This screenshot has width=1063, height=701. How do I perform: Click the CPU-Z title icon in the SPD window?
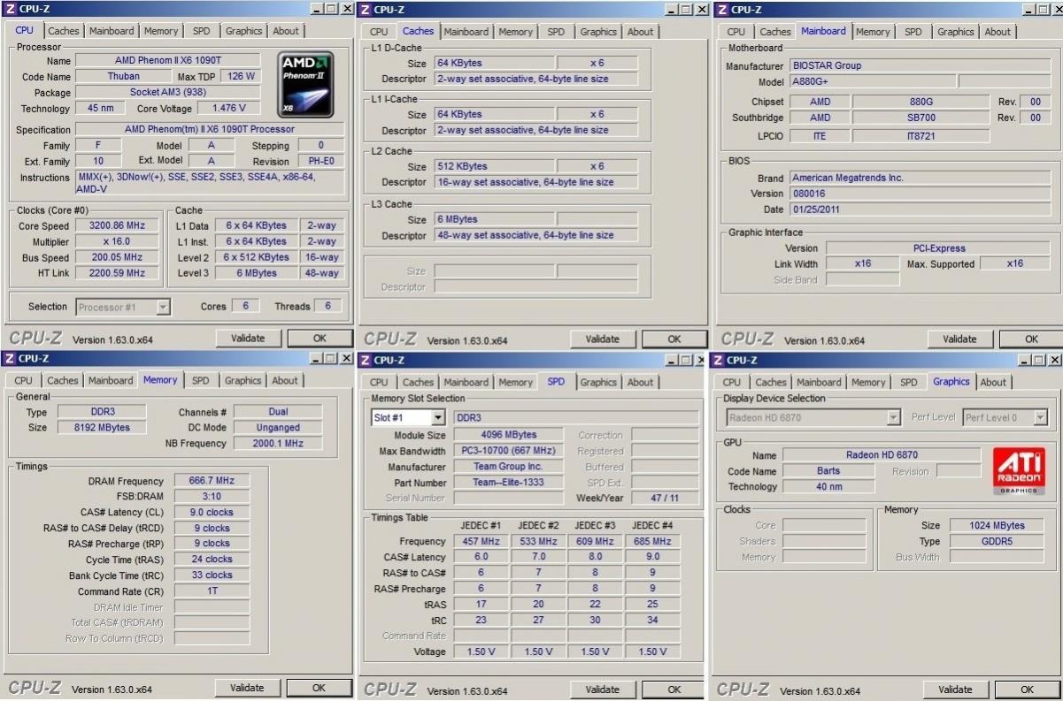point(366,359)
